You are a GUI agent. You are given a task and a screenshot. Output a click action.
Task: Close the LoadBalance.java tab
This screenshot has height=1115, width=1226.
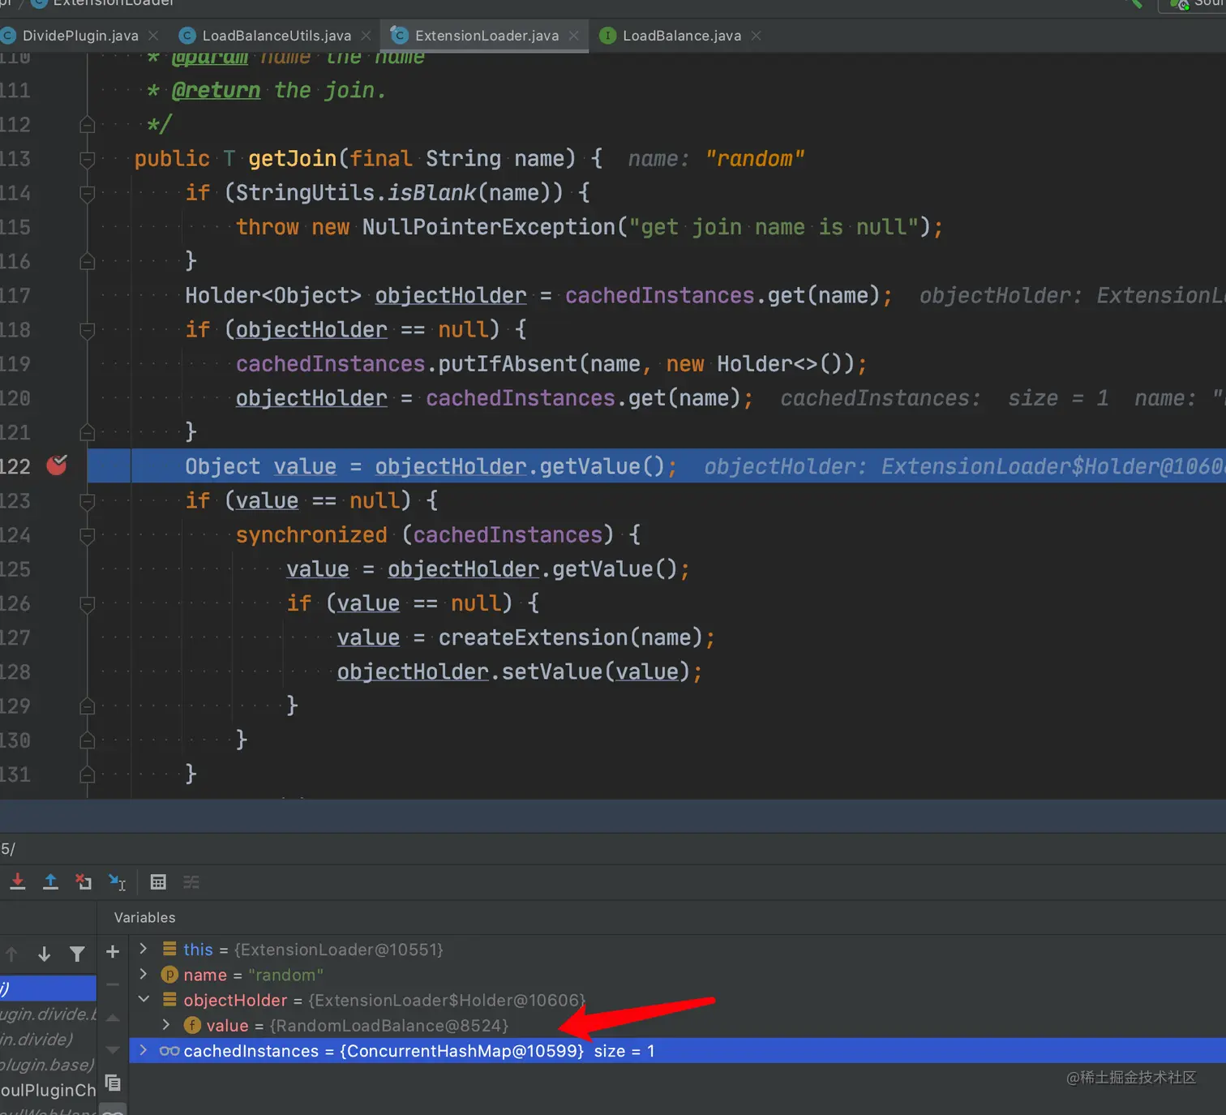[x=757, y=36]
